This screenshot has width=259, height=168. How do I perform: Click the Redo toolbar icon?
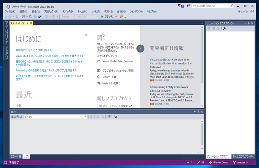pos(54,17)
